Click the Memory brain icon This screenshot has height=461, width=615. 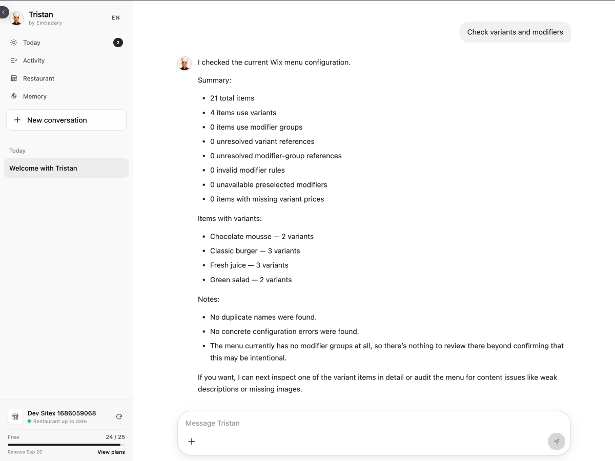coord(14,96)
